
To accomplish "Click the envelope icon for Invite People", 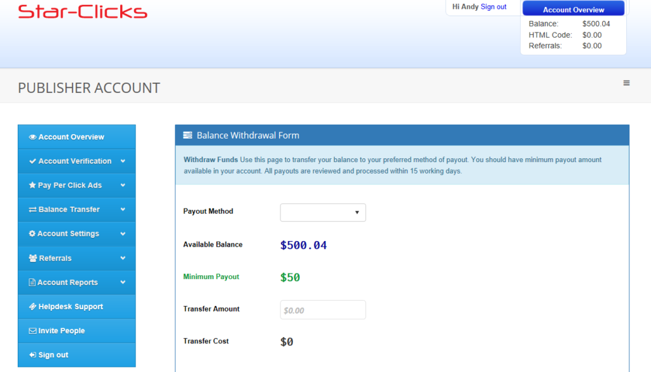I will [32, 331].
